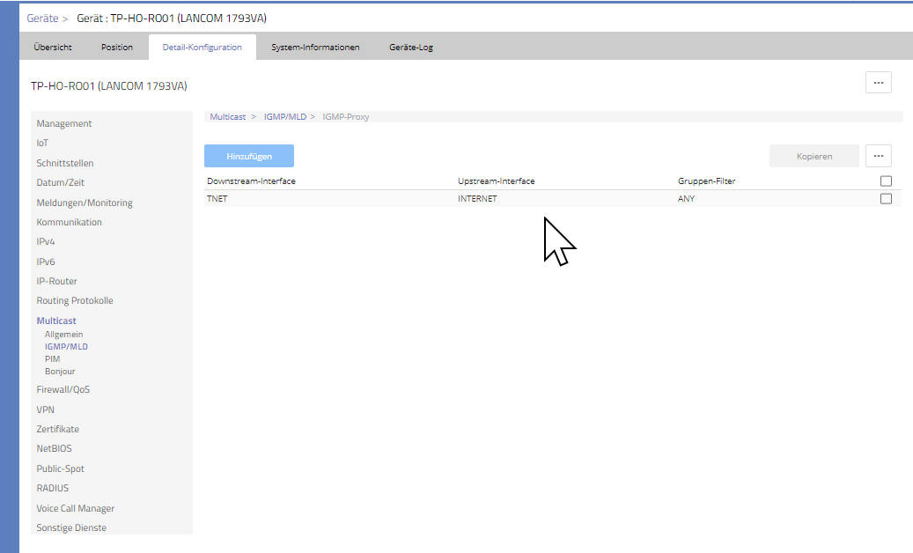Click the Hinzufügen button
The image size is (913, 553).
pos(248,156)
